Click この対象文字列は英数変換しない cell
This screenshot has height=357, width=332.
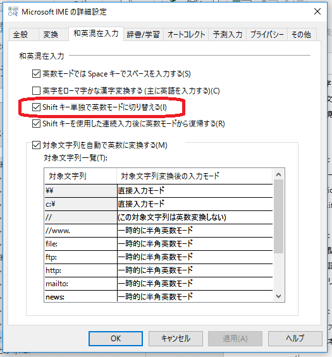tap(195, 217)
